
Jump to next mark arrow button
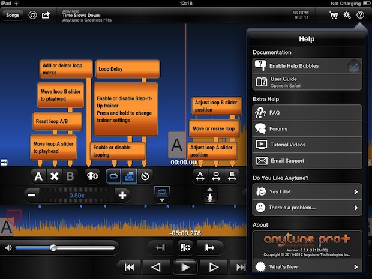(x=210, y=248)
